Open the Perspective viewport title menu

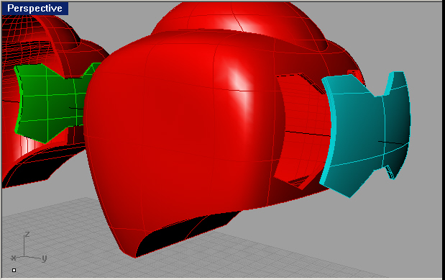pos(35,8)
